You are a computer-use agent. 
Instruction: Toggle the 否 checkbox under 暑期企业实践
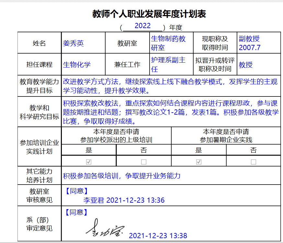pos(254,162)
